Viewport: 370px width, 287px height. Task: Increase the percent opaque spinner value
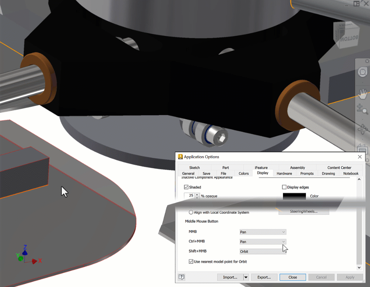[197, 194]
